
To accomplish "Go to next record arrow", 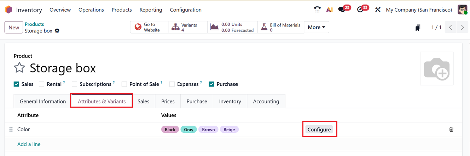I will point(462,27).
